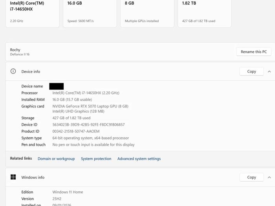Click the Device info header label

click(31, 72)
